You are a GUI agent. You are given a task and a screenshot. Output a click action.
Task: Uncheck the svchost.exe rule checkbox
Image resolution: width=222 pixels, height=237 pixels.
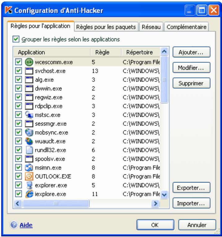[x=19, y=71]
